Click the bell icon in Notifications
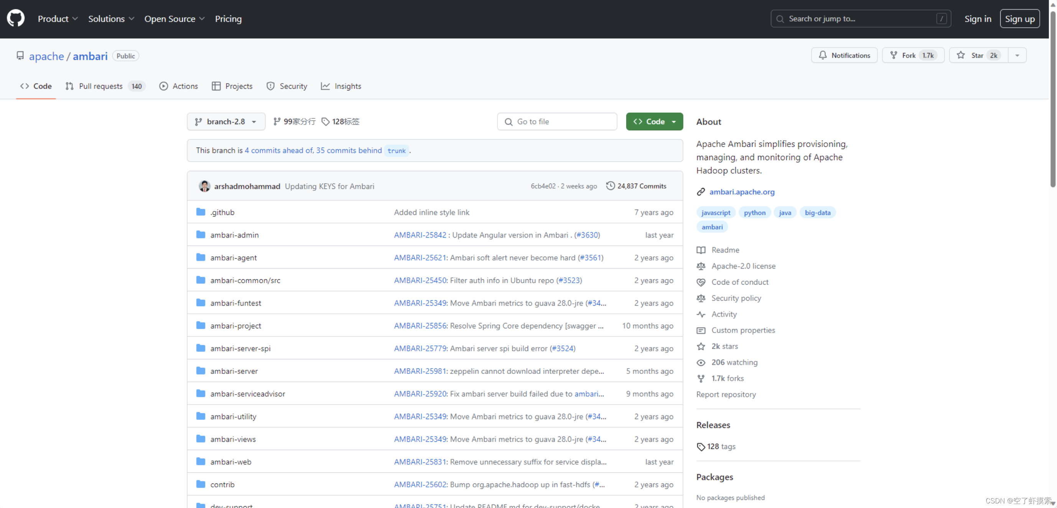 click(822, 55)
